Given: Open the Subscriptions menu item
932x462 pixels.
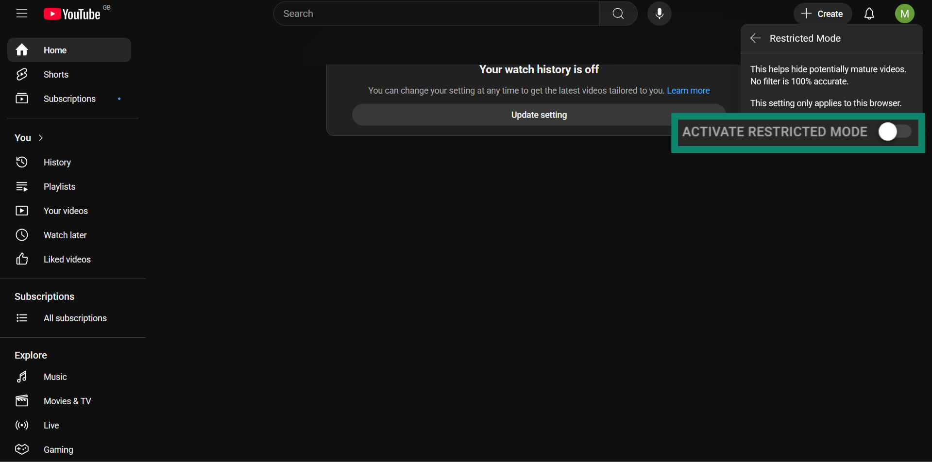Looking at the screenshot, I should tap(69, 98).
